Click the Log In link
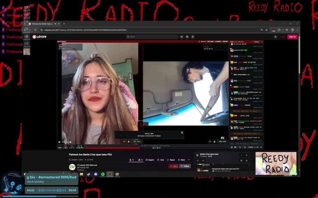 pyautogui.click(x=283, y=37)
